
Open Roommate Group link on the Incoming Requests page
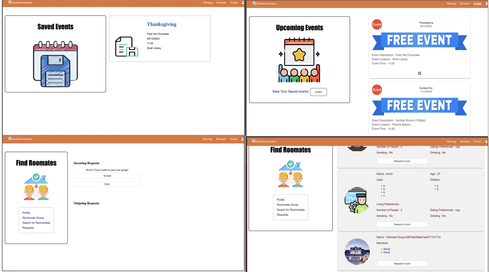point(33,218)
